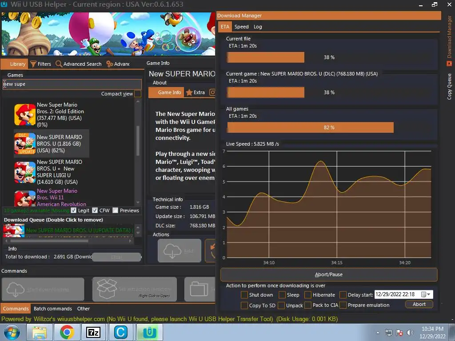Click the folder icon command button
Screen dimensions: 455x341
pyautogui.click(x=200, y=289)
